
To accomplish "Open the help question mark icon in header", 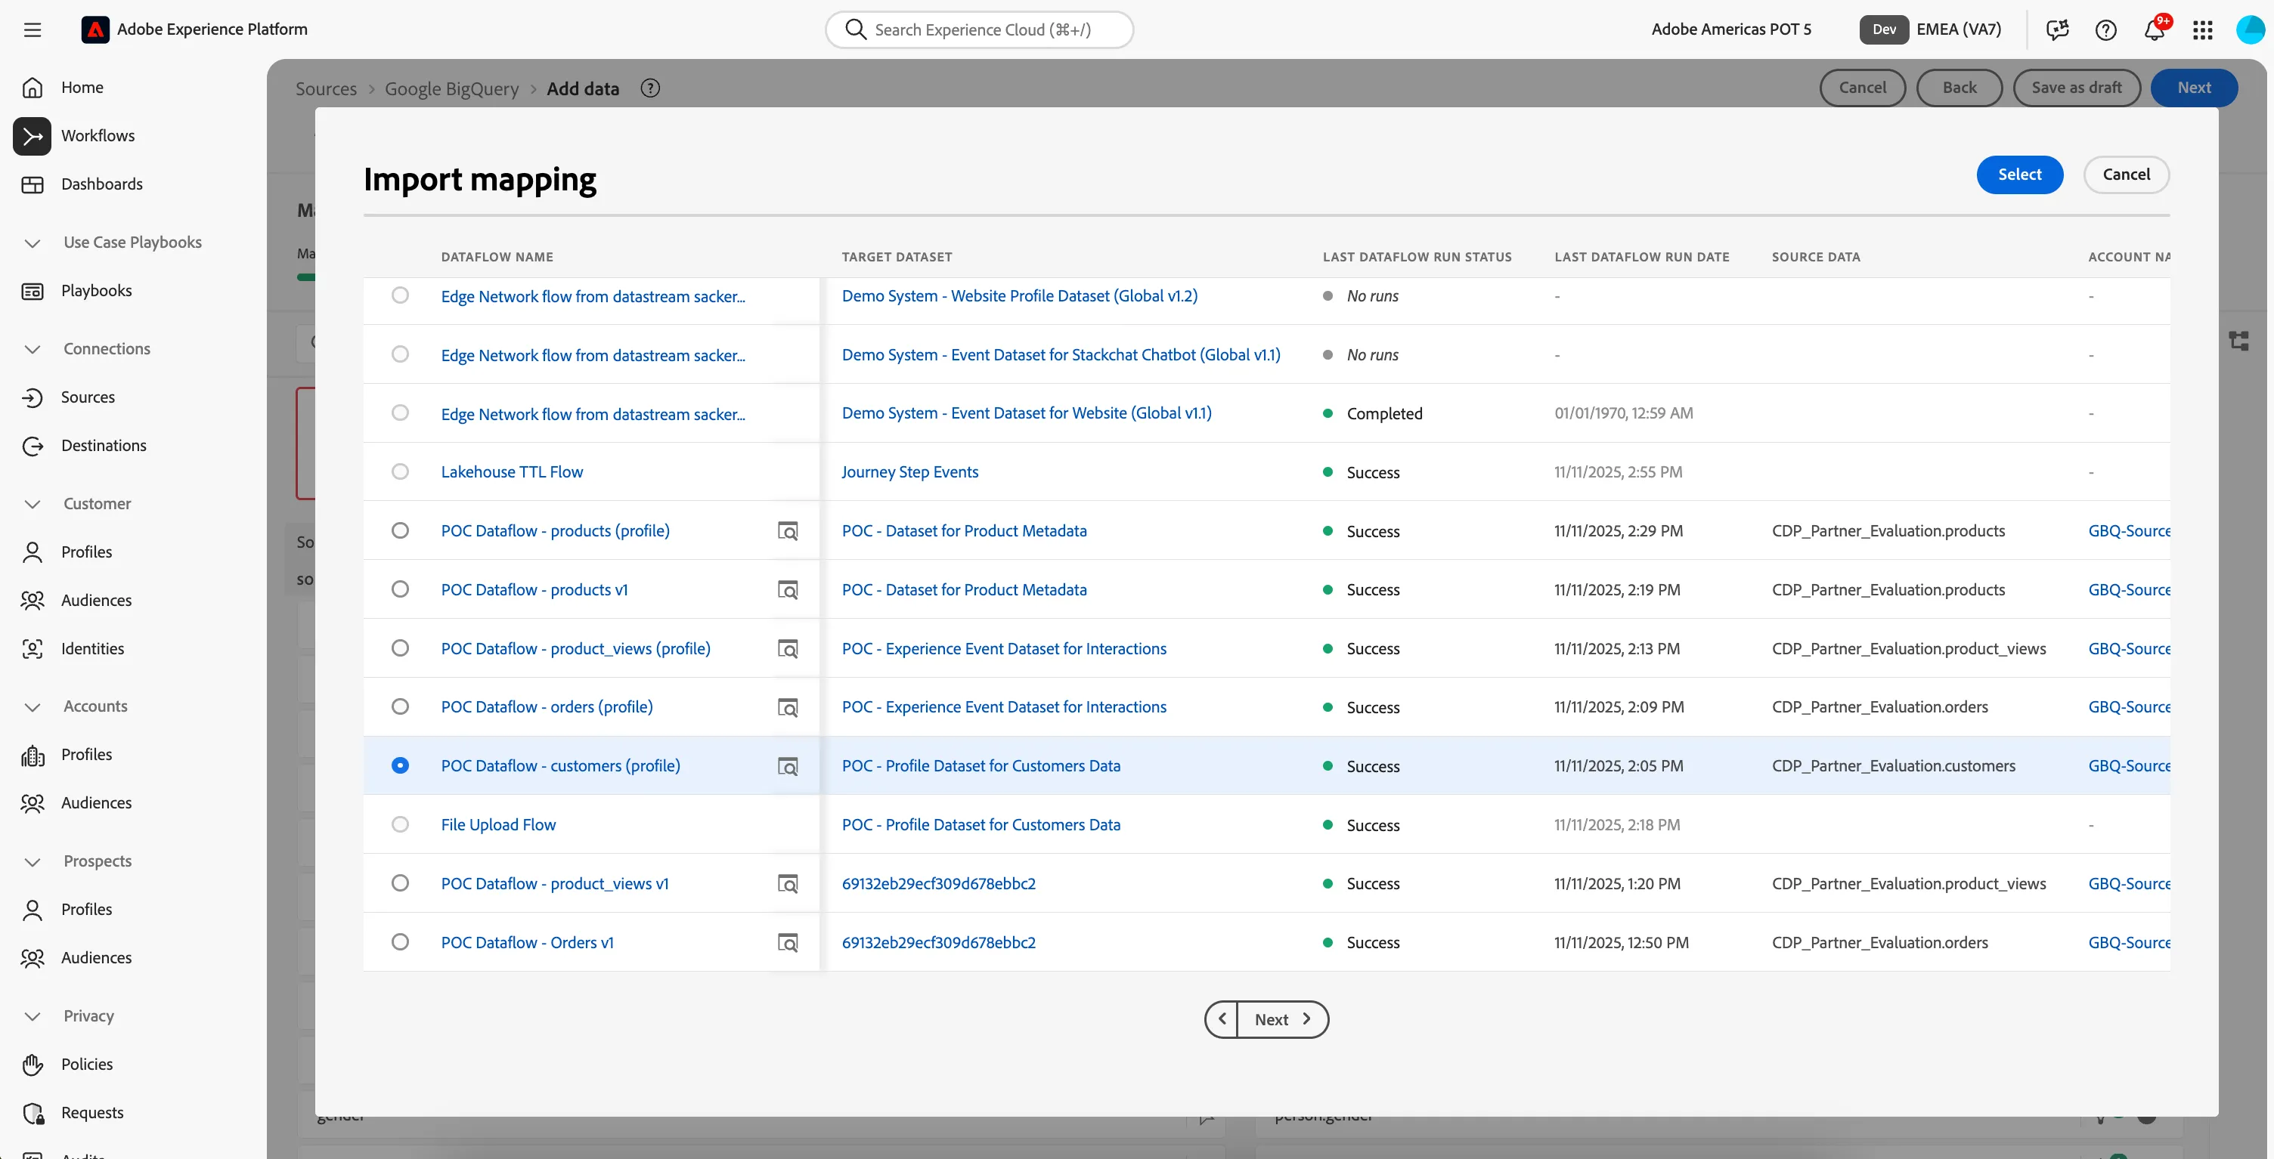I will coord(2105,30).
